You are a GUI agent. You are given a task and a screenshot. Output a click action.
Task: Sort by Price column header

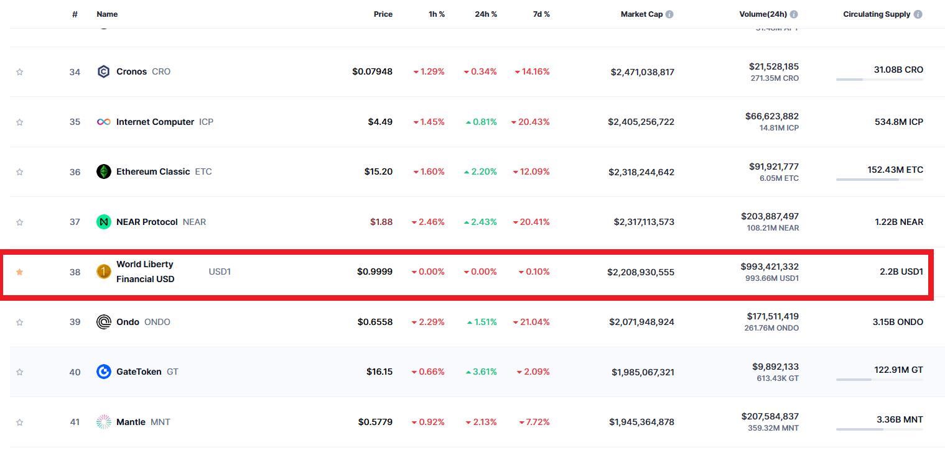[383, 14]
